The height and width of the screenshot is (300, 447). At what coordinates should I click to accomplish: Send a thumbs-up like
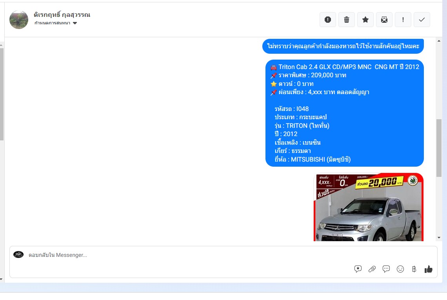pyautogui.click(x=428, y=269)
